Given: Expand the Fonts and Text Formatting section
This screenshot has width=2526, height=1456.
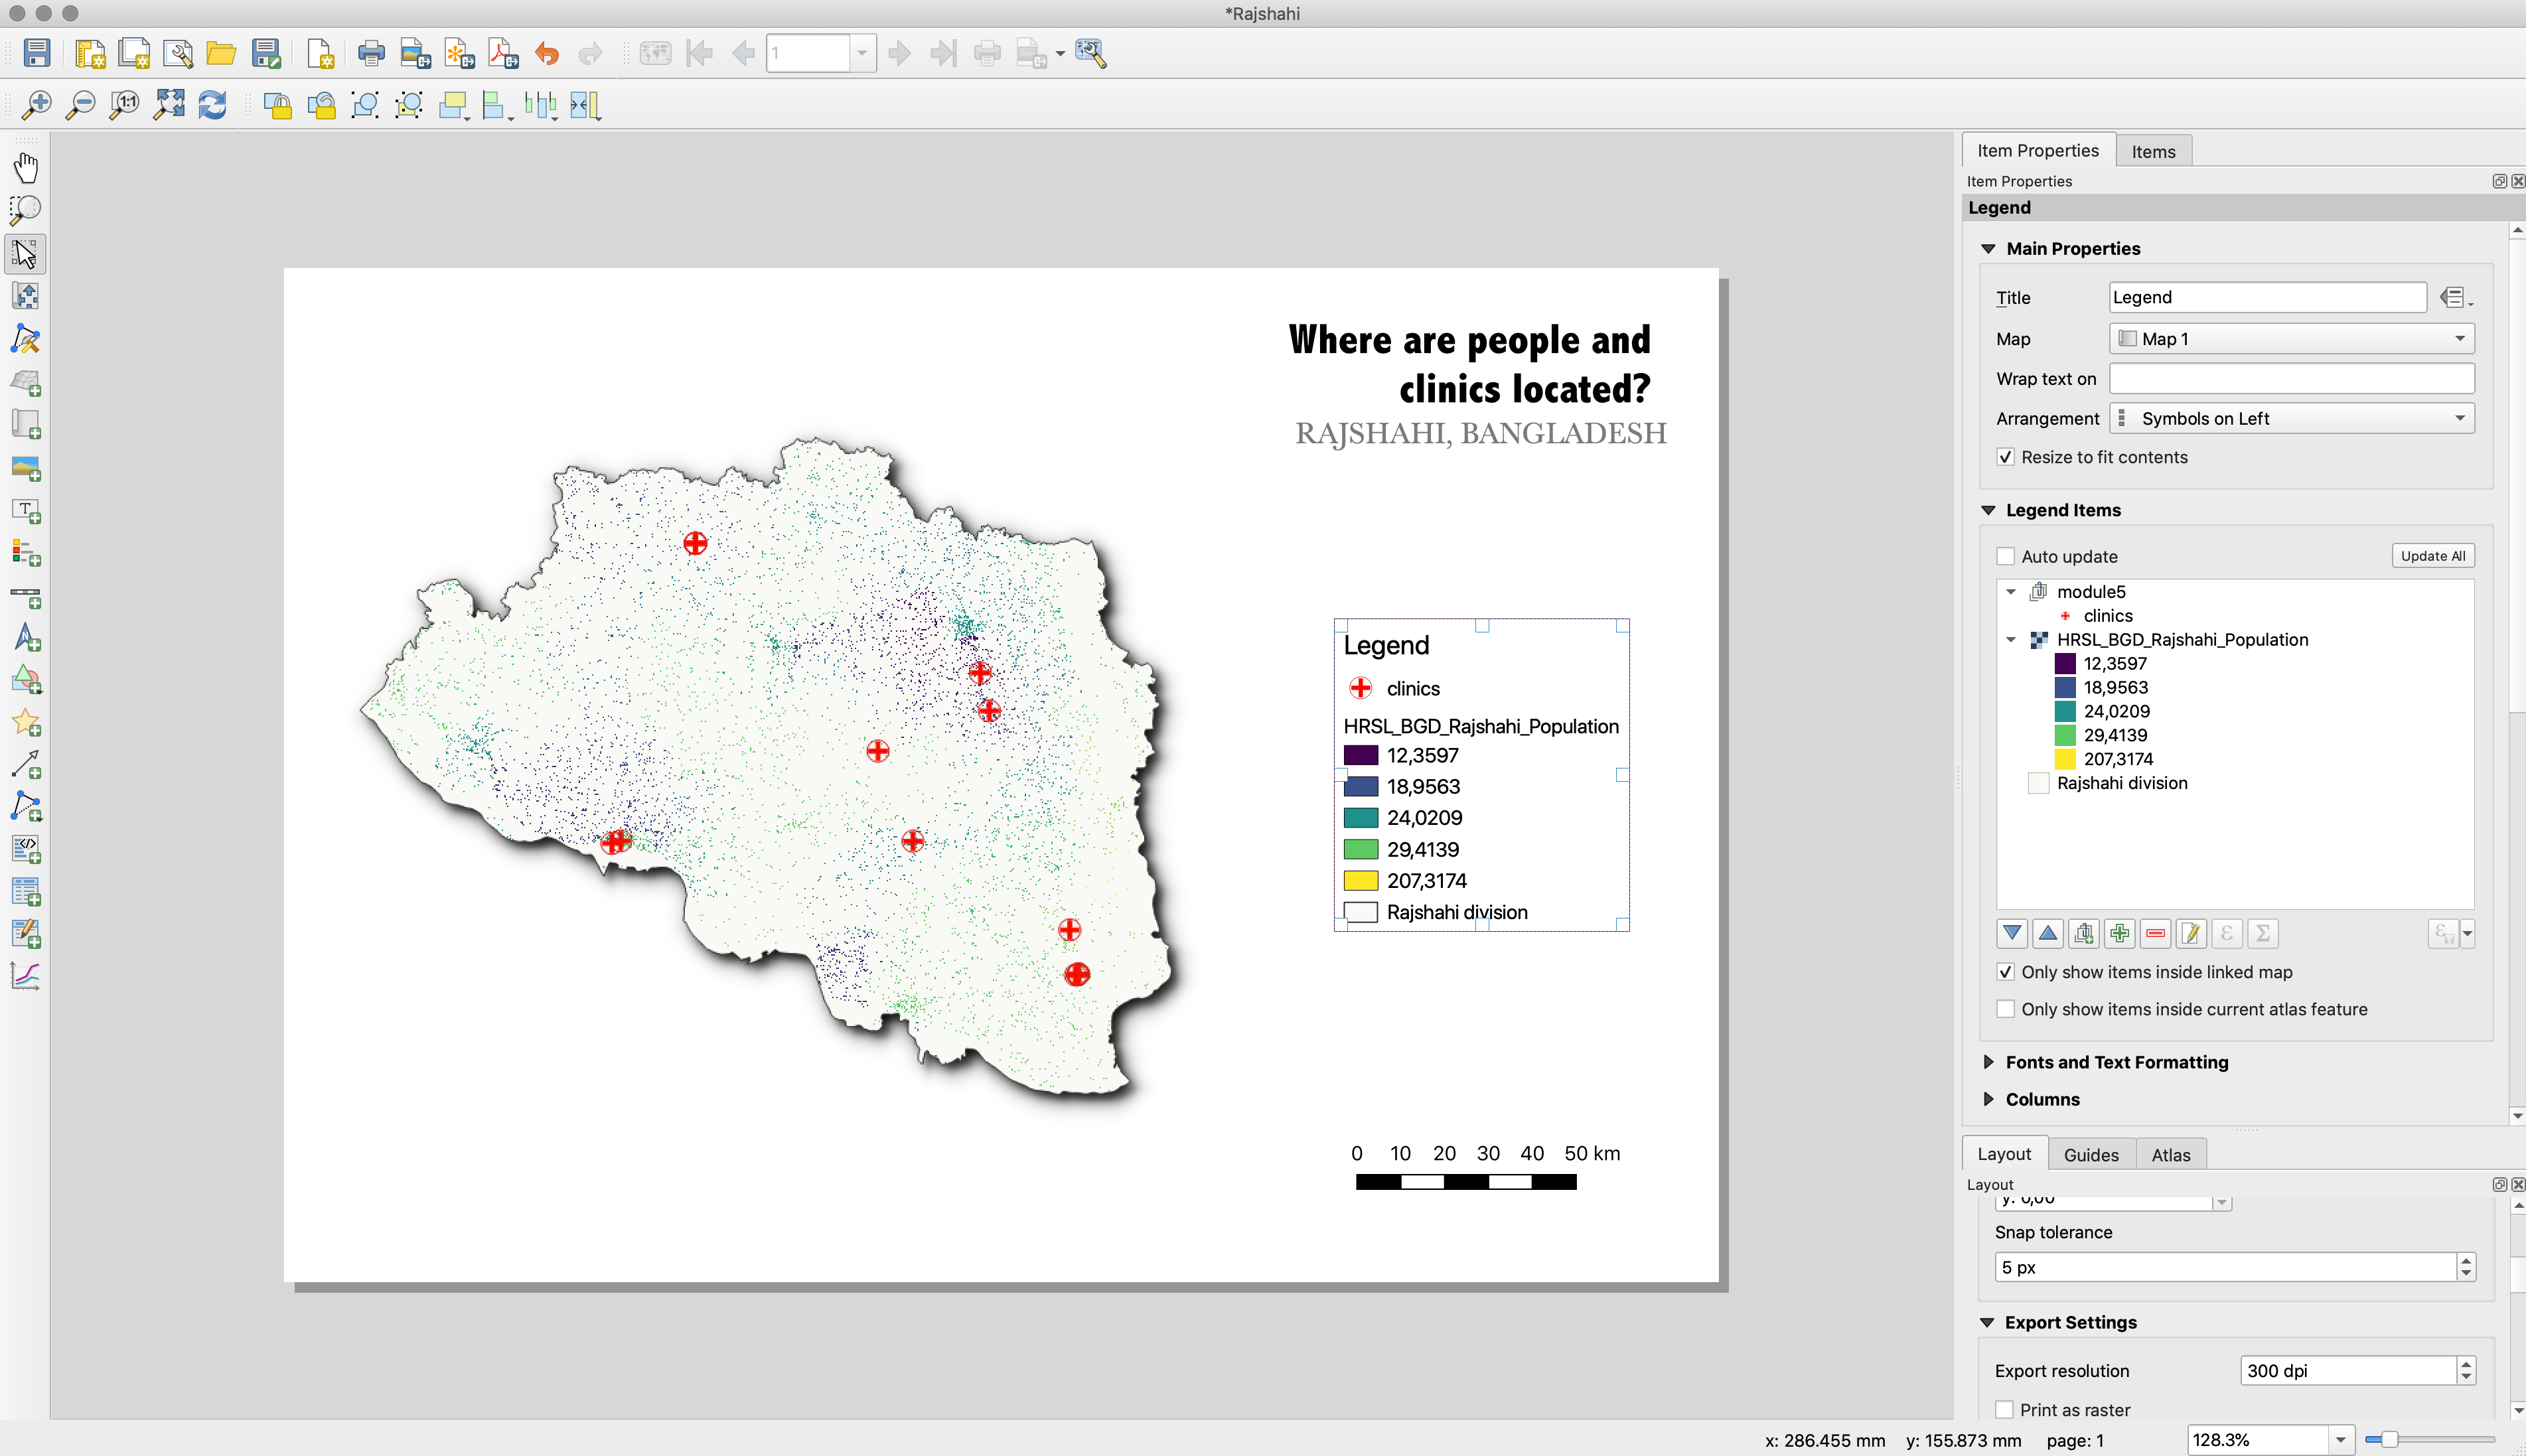Looking at the screenshot, I should 1988,1062.
